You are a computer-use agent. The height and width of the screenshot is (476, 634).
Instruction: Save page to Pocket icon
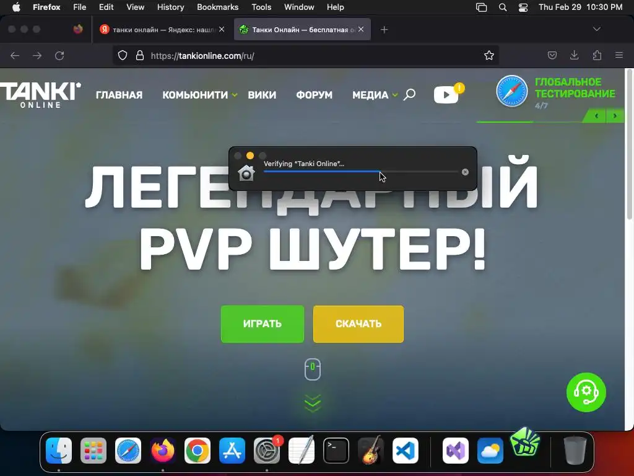pos(552,55)
